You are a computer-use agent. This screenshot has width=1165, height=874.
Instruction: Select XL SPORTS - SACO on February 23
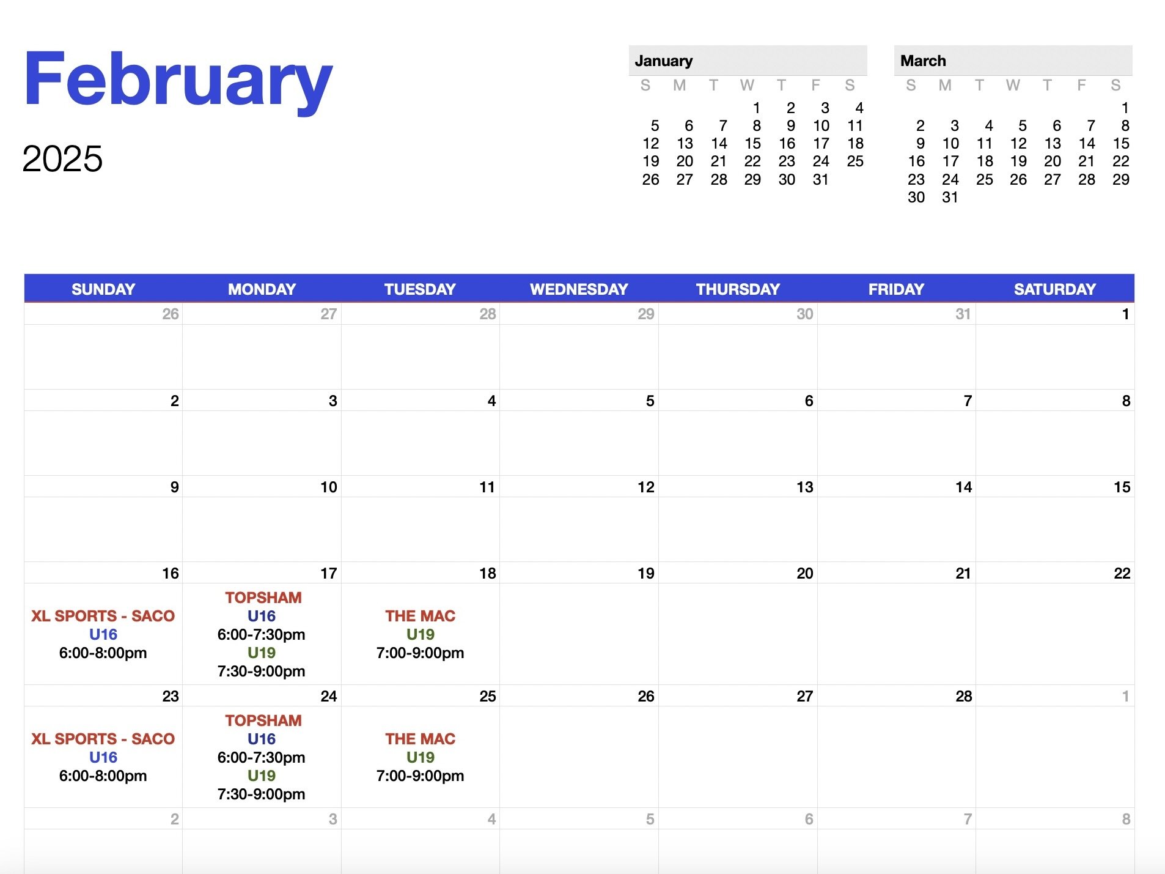(x=103, y=739)
